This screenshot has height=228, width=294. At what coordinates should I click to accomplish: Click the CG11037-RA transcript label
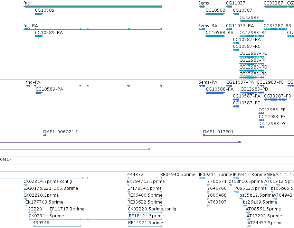pos(240,26)
